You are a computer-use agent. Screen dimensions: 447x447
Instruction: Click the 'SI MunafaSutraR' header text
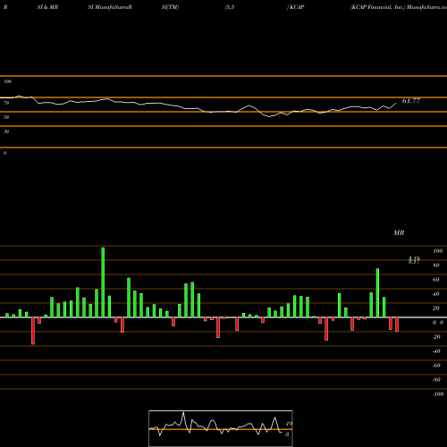110,7
